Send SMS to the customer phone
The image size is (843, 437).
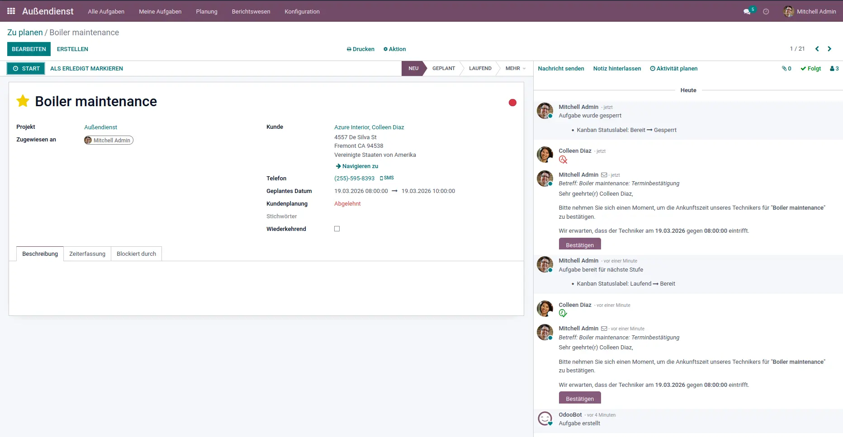pos(387,178)
